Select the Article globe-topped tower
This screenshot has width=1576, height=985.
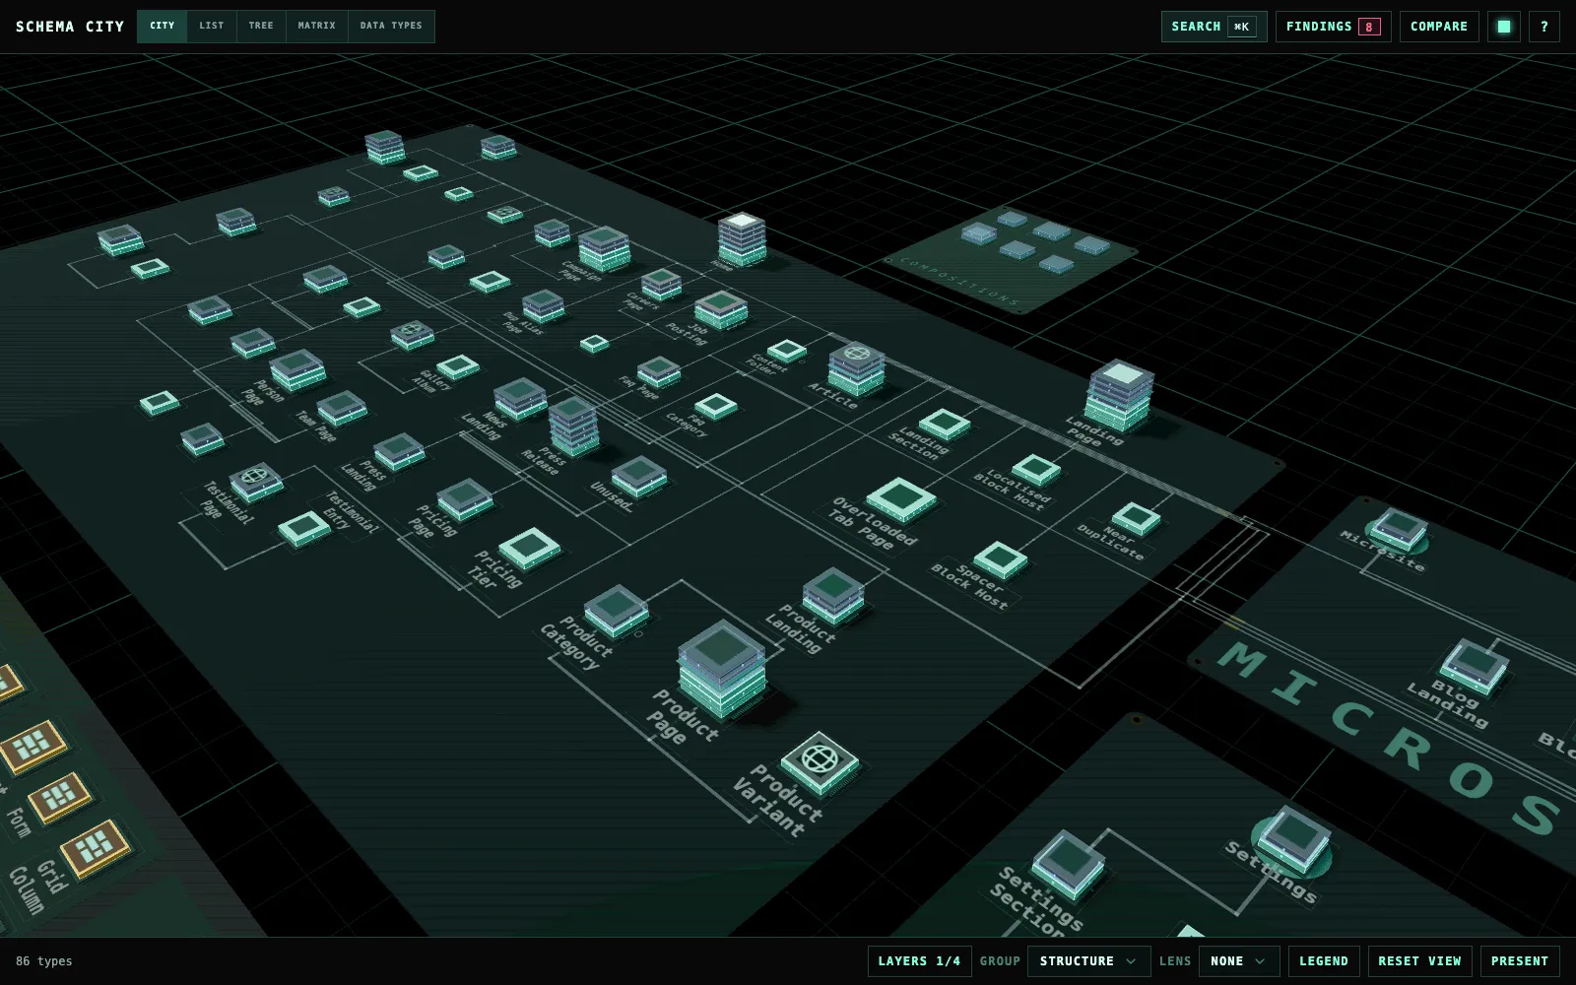coord(857,367)
